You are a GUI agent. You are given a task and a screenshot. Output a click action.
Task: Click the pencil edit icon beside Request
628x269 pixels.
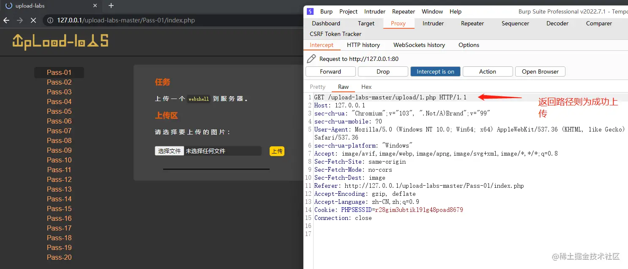pyautogui.click(x=311, y=59)
